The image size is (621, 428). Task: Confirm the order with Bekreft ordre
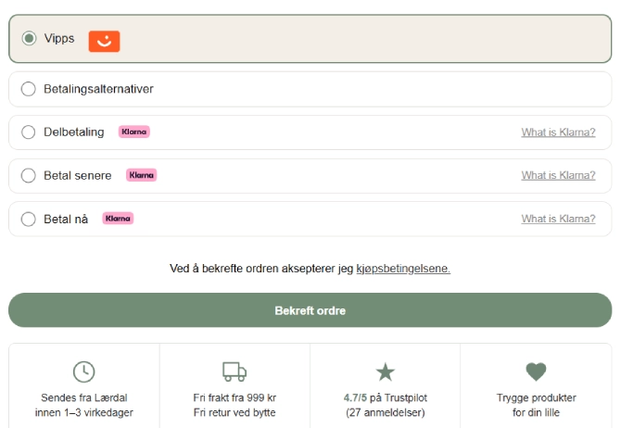310,310
